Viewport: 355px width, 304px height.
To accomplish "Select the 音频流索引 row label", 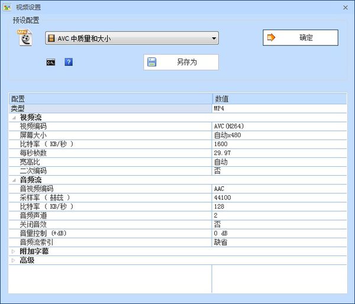I will pos(37,242).
